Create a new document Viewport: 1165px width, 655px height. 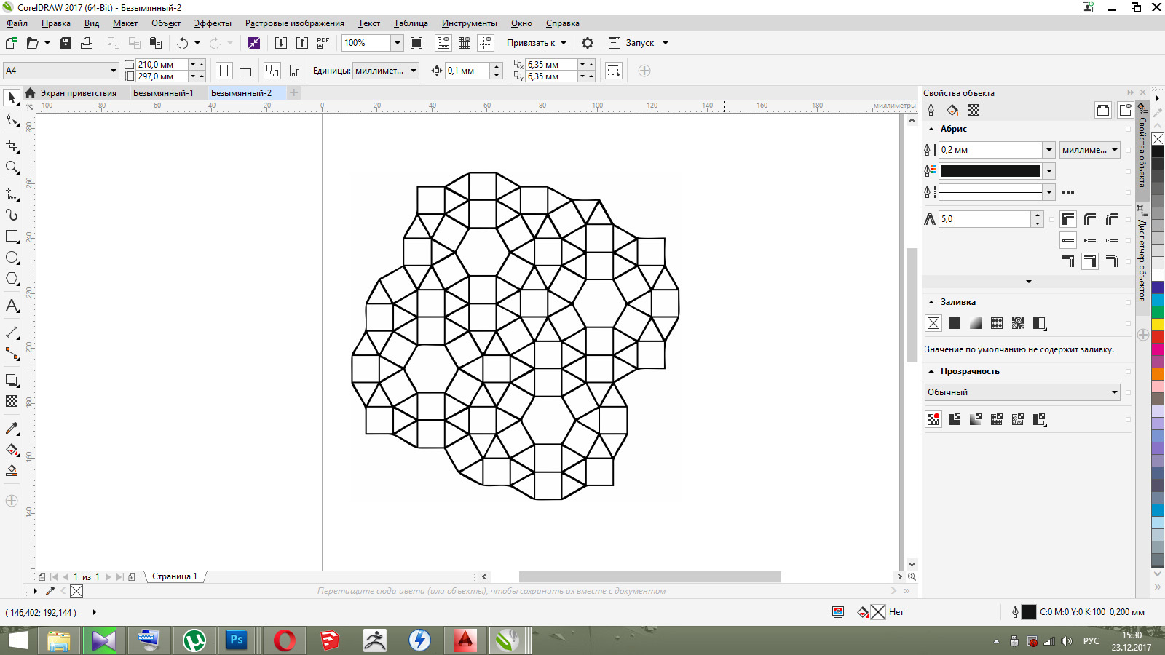11,43
